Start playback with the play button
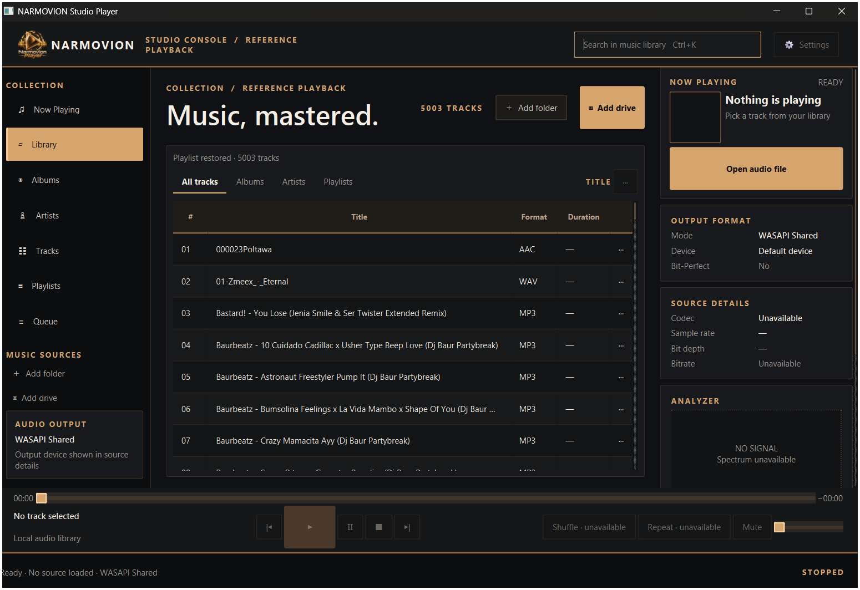 coord(310,527)
